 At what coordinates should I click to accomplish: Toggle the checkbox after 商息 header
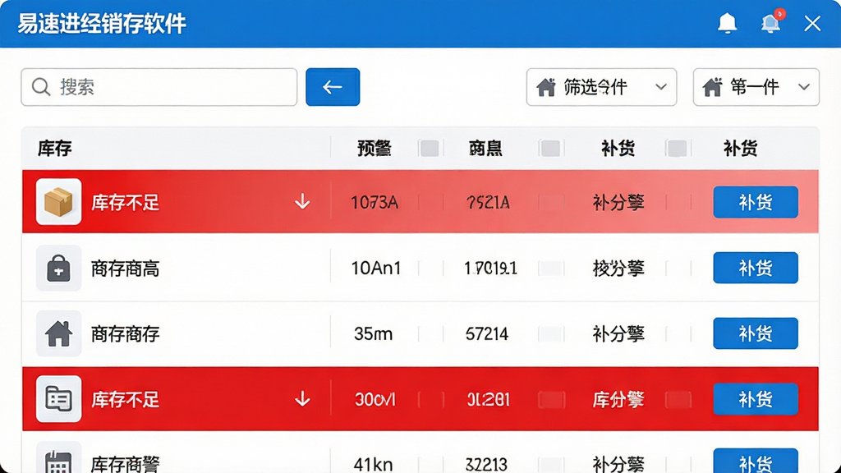coord(550,148)
